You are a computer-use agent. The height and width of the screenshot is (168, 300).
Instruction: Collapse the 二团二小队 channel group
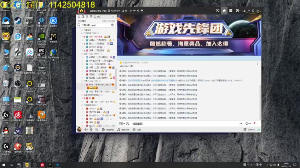(x=82, y=81)
